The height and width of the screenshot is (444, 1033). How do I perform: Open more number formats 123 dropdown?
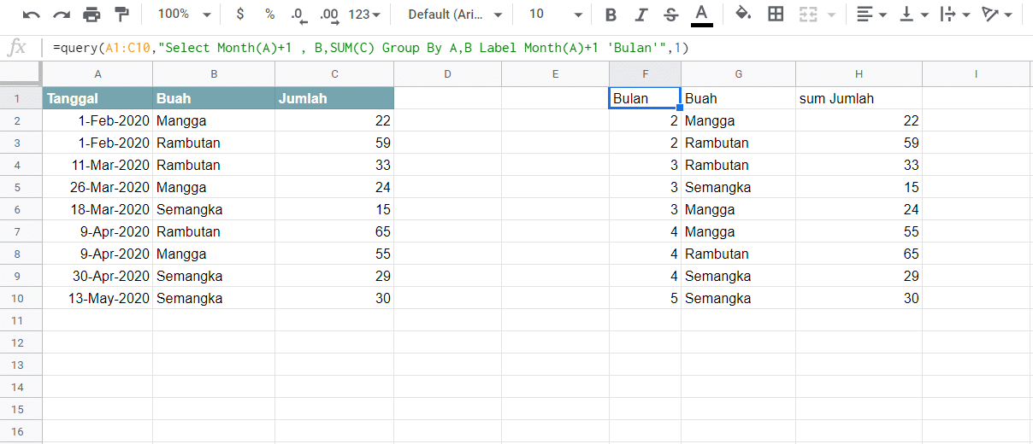[364, 15]
